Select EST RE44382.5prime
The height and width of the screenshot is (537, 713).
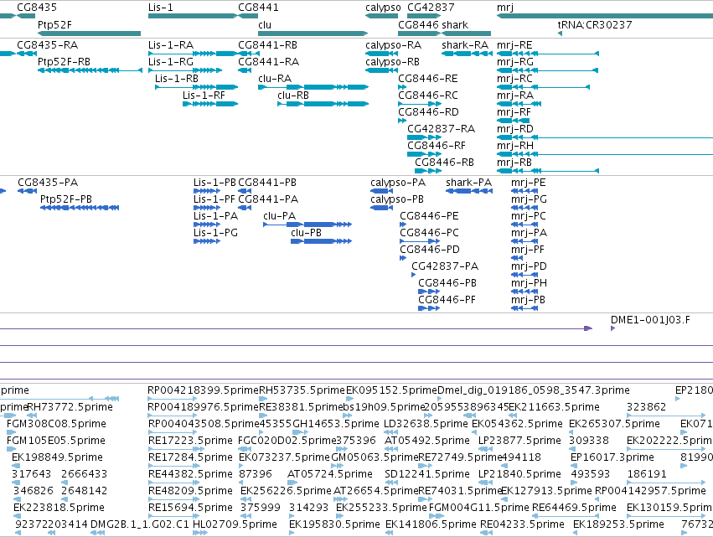(173, 483)
